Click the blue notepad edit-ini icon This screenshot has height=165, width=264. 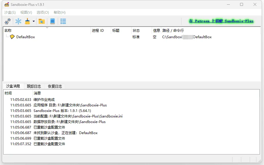pyautogui.click(x=53, y=21)
